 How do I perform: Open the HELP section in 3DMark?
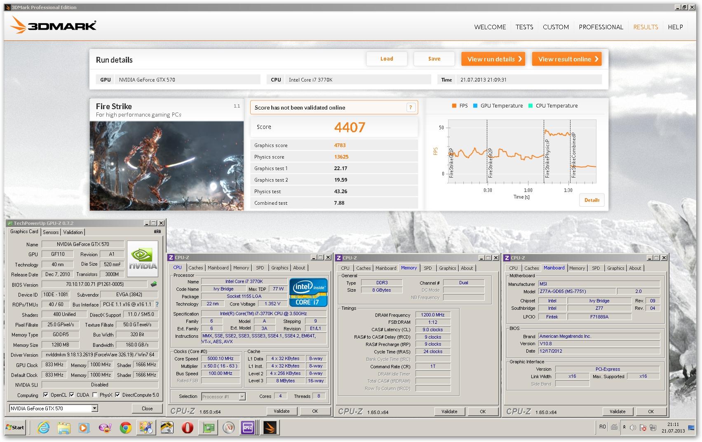[675, 27]
